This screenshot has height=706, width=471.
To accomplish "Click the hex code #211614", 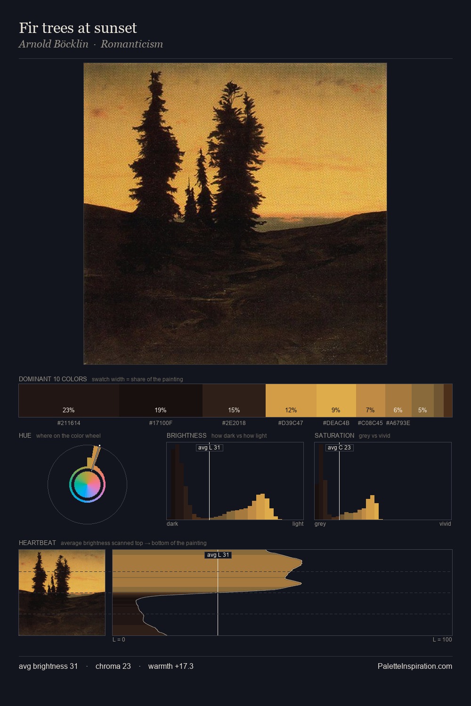I will pos(69,423).
